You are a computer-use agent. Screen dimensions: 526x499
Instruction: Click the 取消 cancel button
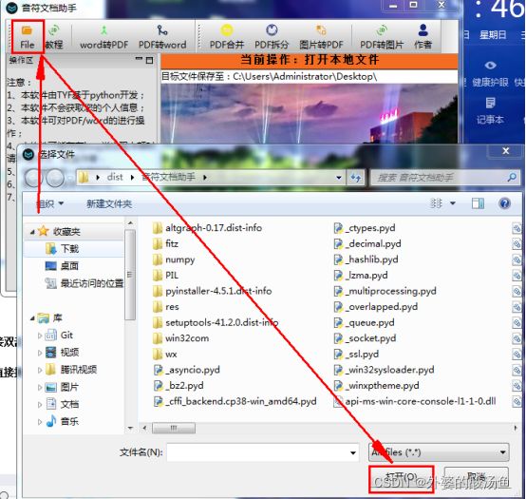pyautogui.click(x=477, y=477)
